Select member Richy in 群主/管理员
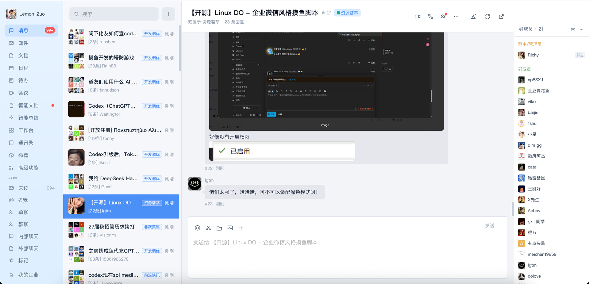The height and width of the screenshot is (284, 589). [551, 55]
